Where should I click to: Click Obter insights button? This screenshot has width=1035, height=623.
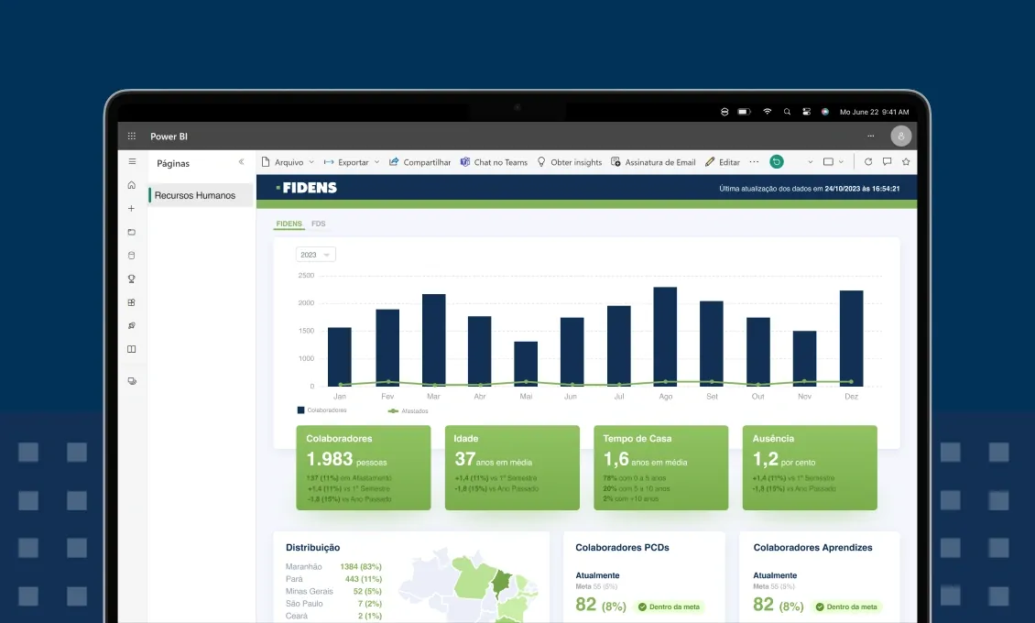coord(569,162)
